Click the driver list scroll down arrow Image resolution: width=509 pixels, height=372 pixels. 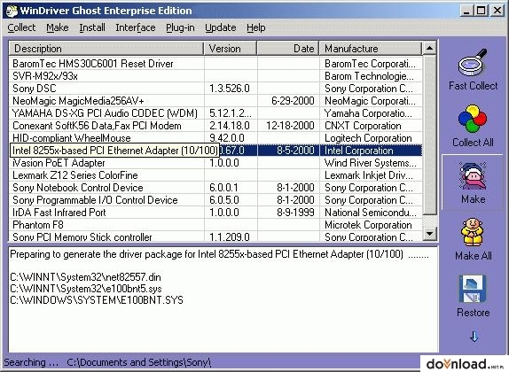pos(430,233)
